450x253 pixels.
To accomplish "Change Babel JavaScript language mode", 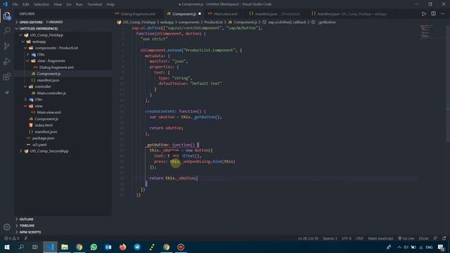I will point(380,238).
